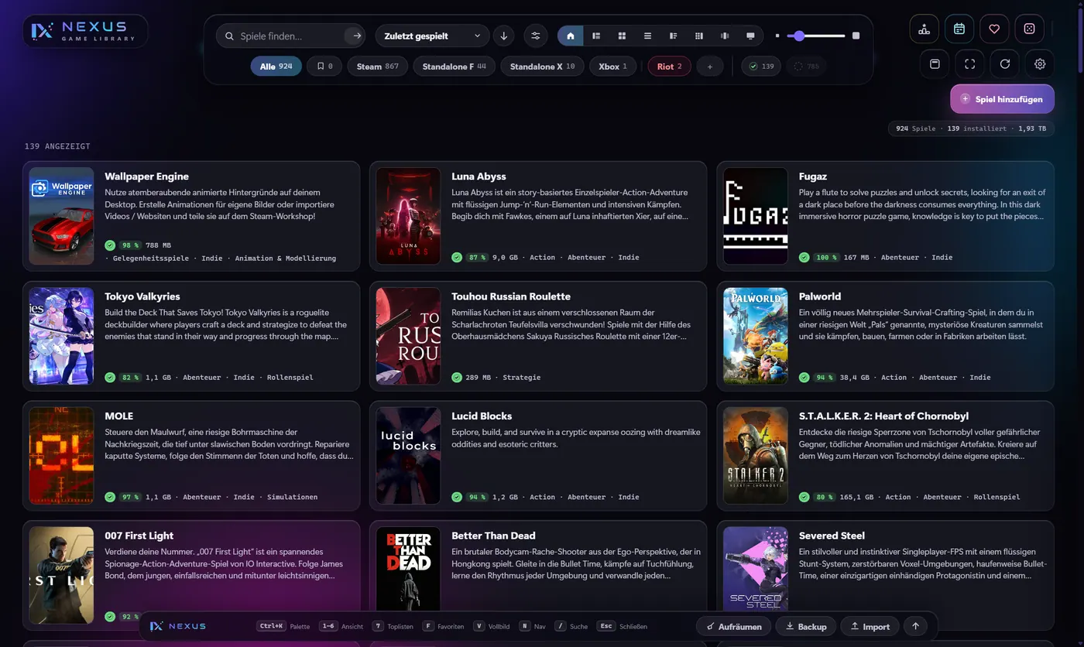The width and height of the screenshot is (1084, 647).
Task: Open settings via the gear icon
Action: 1040,63
